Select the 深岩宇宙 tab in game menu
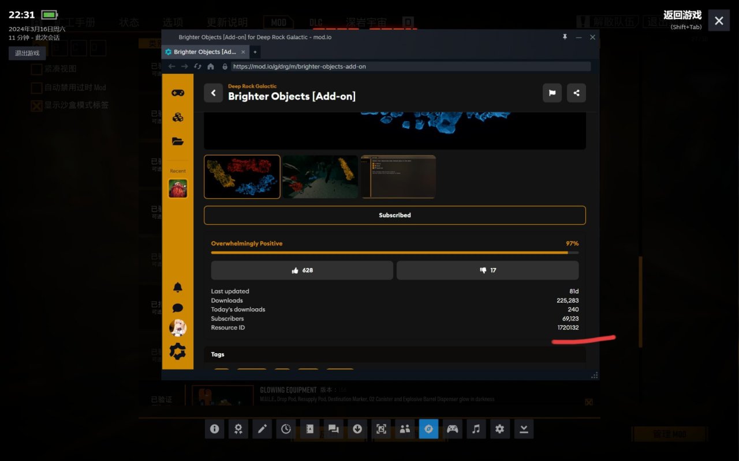The image size is (739, 461). [366, 22]
